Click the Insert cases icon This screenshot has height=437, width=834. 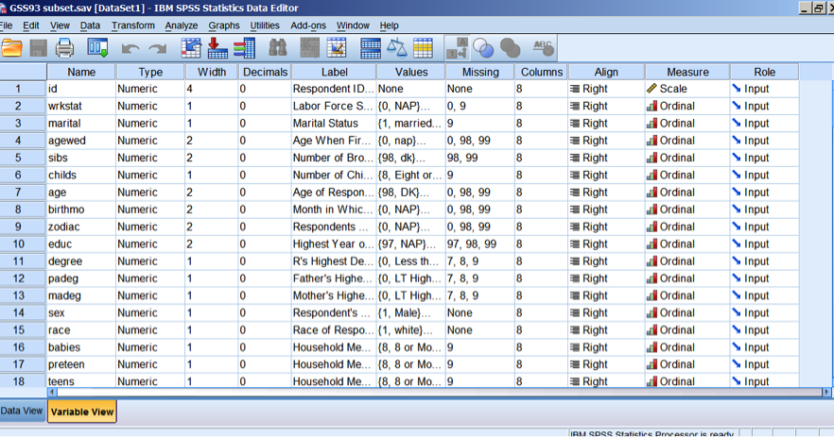tap(309, 48)
